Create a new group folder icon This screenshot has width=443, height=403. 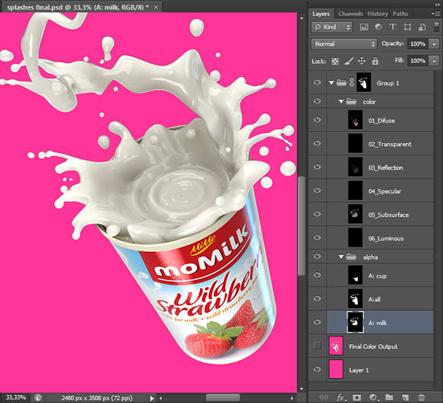tap(389, 397)
